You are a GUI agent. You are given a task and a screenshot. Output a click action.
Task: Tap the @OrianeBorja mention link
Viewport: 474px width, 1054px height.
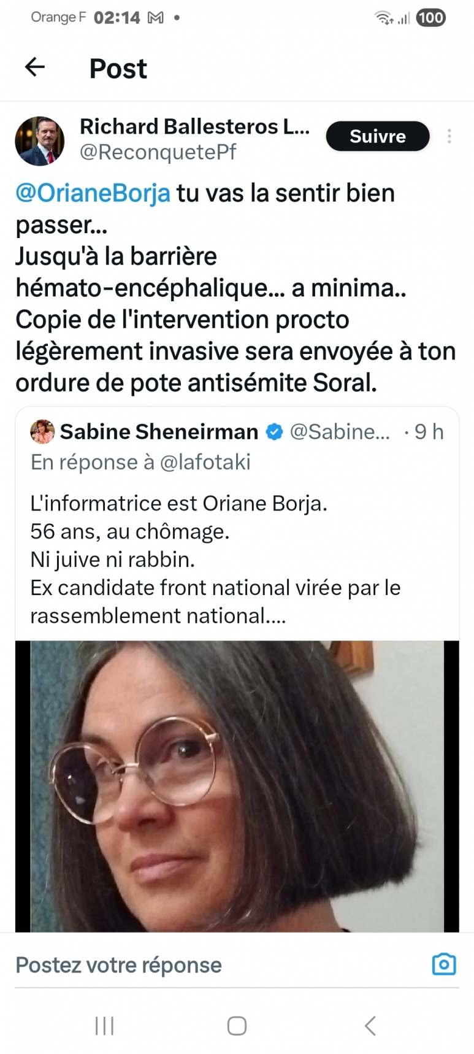pyautogui.click(x=93, y=193)
